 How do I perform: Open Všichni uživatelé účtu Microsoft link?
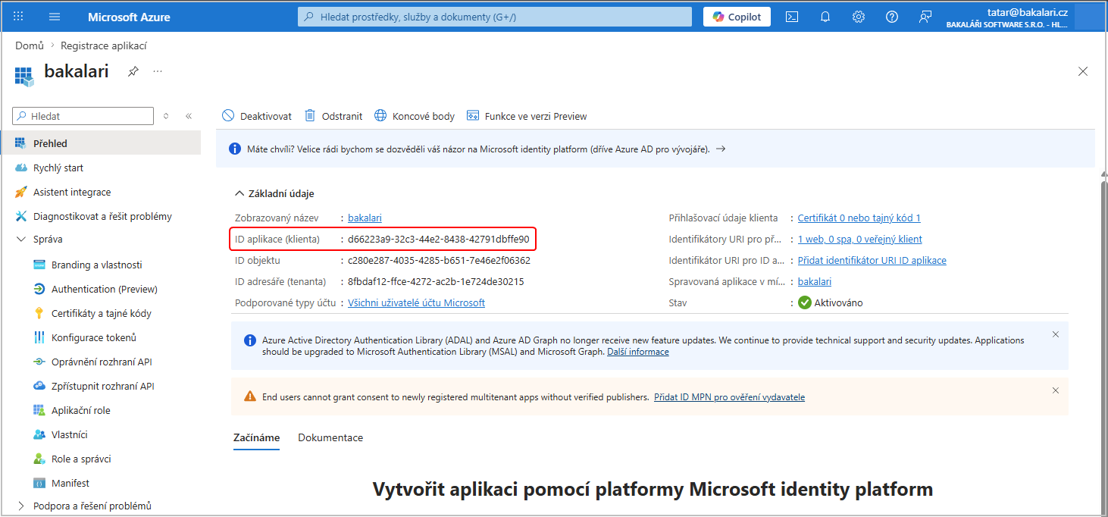coord(416,302)
